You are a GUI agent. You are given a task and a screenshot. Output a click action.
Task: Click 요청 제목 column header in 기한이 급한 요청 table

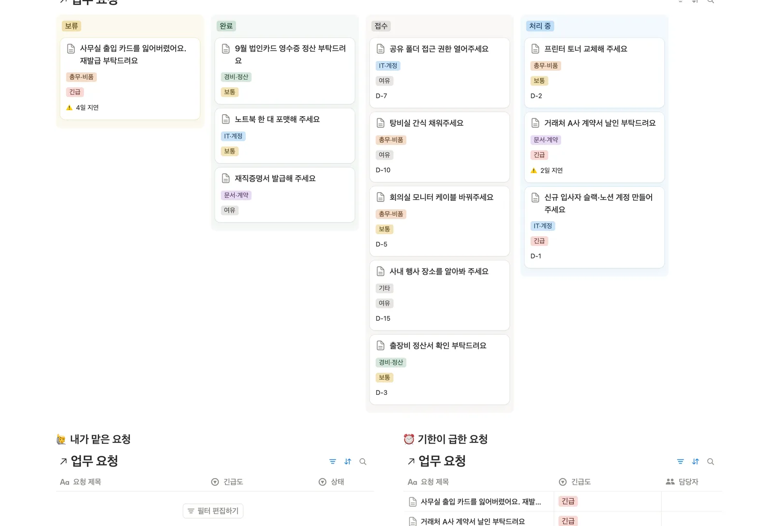coord(429,482)
